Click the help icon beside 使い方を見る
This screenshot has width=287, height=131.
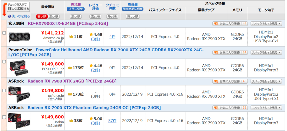[9, 16]
